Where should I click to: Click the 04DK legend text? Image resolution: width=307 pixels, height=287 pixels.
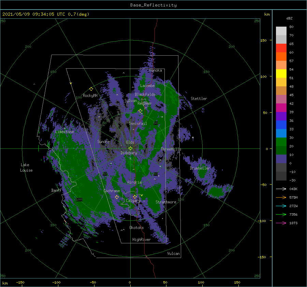[293, 189]
